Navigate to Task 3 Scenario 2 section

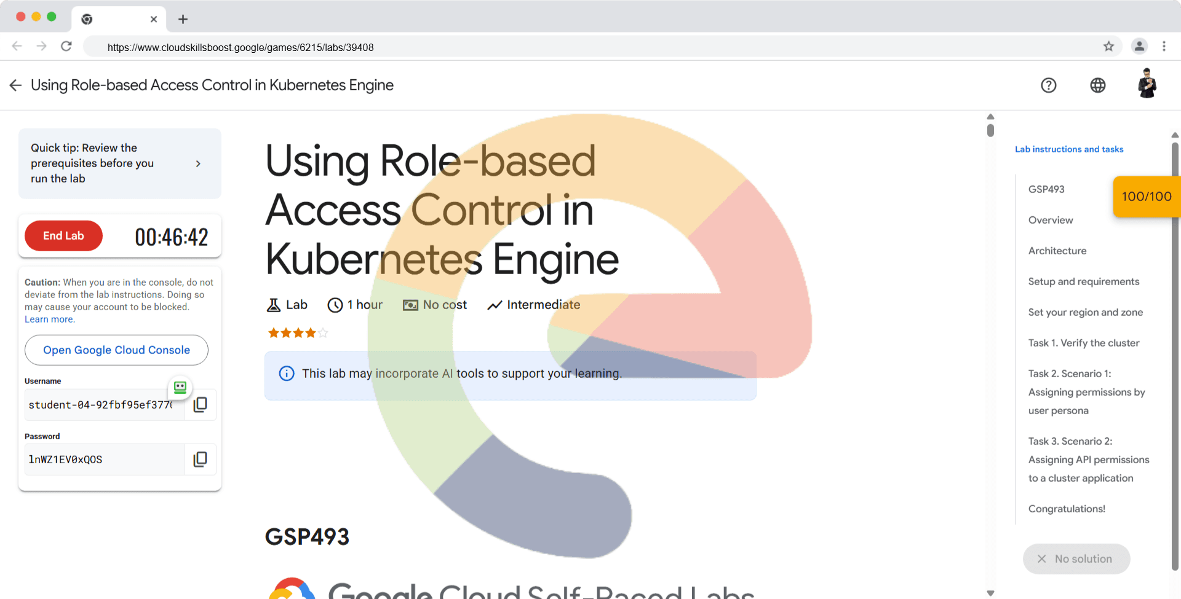(1089, 460)
